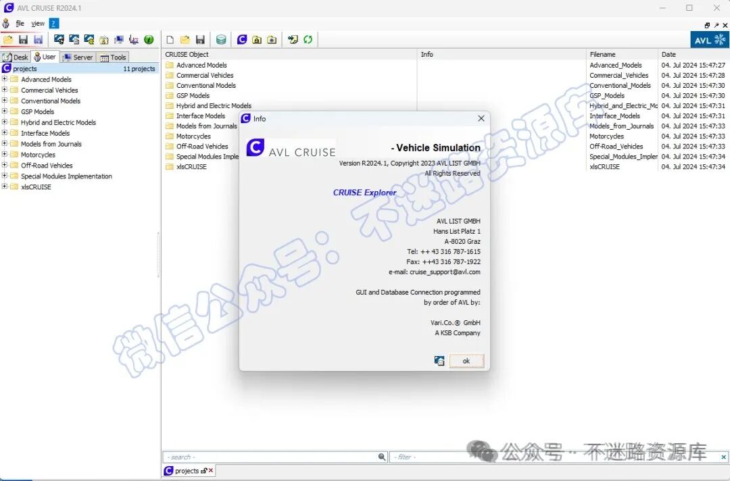Click the green info circle icon
Viewport: 730px width, 481px height.
pyautogui.click(x=149, y=40)
